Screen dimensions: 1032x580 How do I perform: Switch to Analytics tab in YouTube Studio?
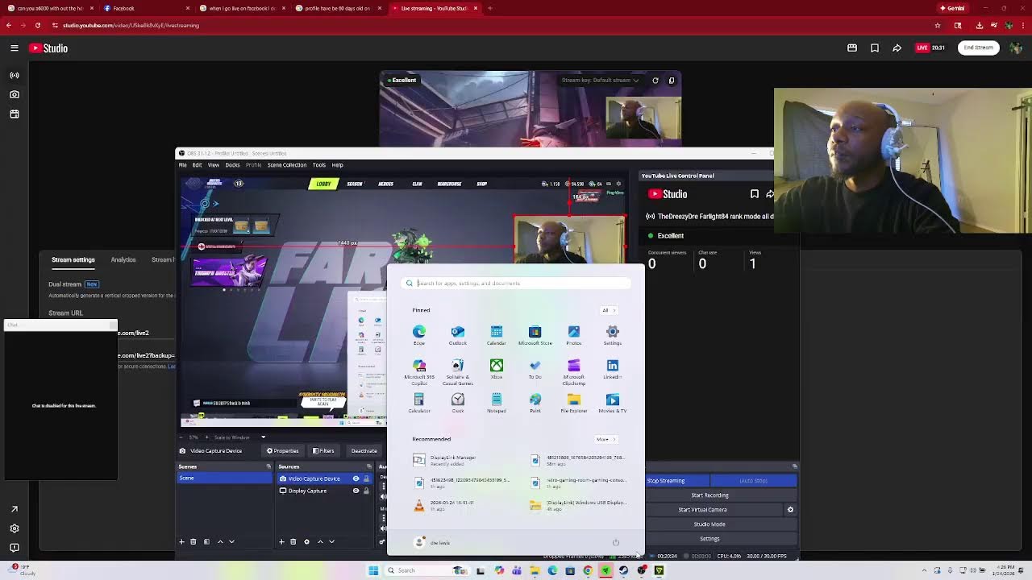coord(123,259)
